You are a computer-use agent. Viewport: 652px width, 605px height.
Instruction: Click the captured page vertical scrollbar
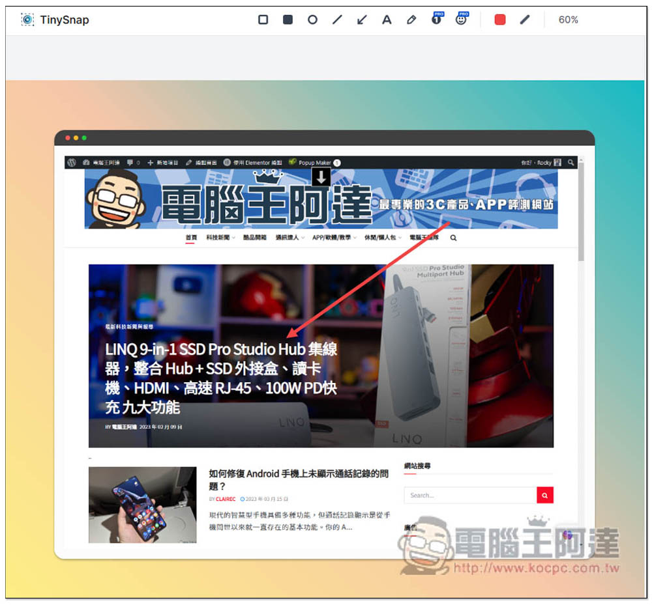(581, 212)
